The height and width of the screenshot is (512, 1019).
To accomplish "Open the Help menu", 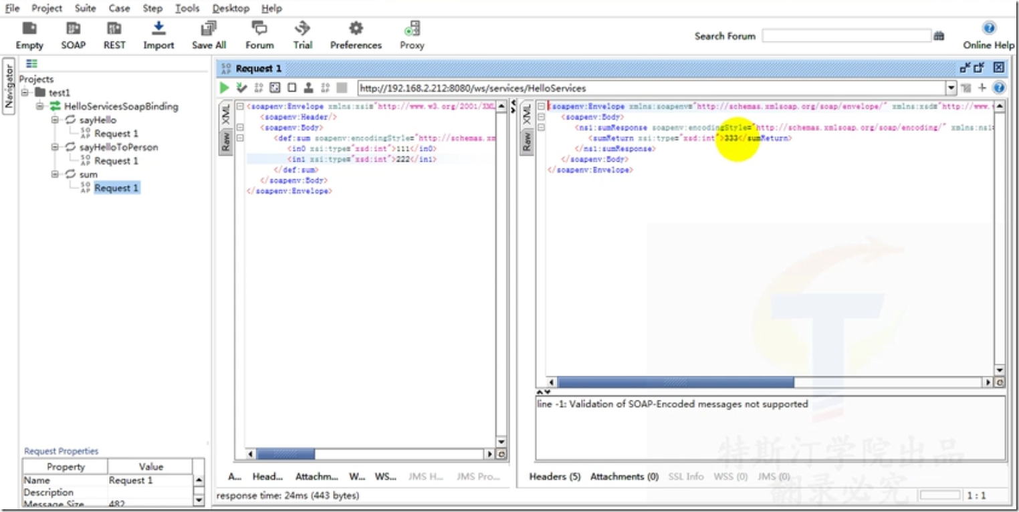I will (x=271, y=9).
